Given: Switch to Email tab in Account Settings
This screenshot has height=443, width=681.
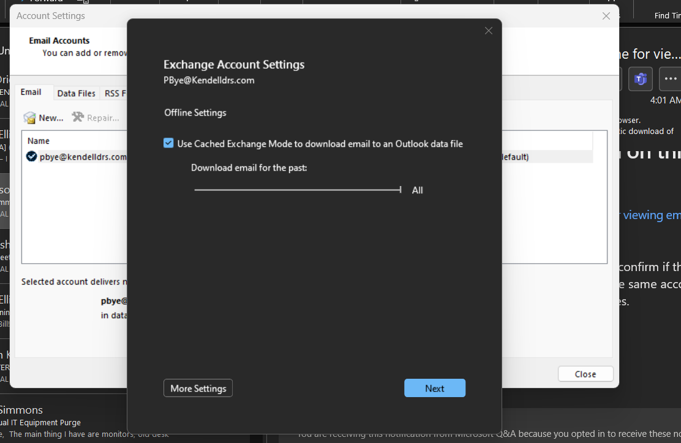Looking at the screenshot, I should click(31, 92).
